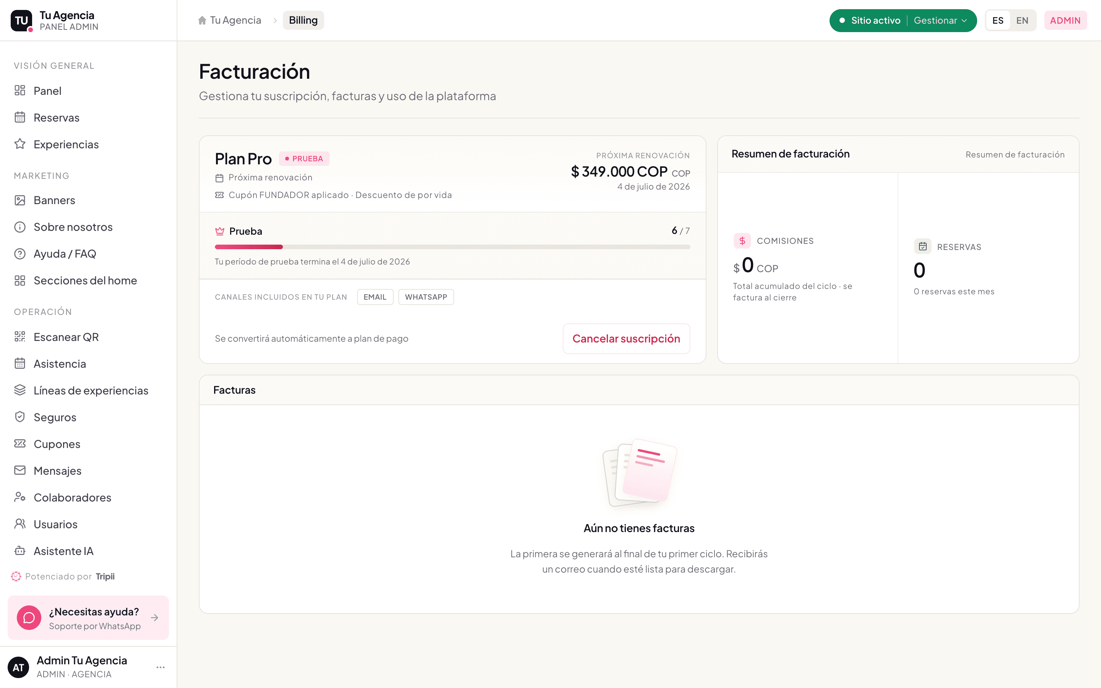This screenshot has width=1101, height=688.
Task: Click the EMAIL channel tag
Action: click(375, 297)
